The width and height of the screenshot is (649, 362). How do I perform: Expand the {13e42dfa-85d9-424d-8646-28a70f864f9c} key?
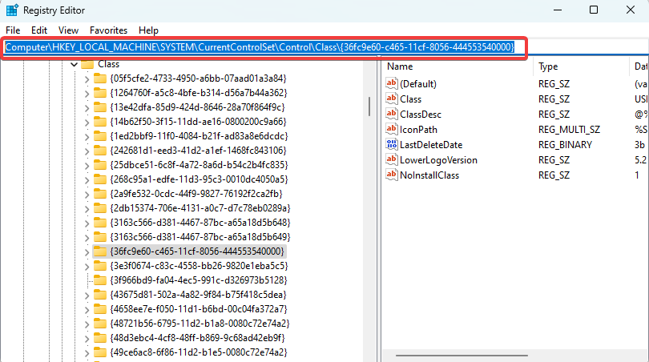[87, 108]
